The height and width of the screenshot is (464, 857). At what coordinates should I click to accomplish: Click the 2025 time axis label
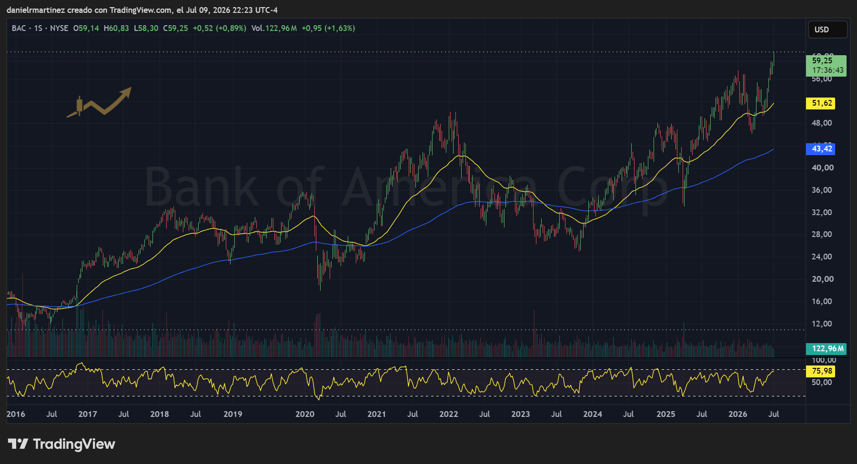click(666, 414)
